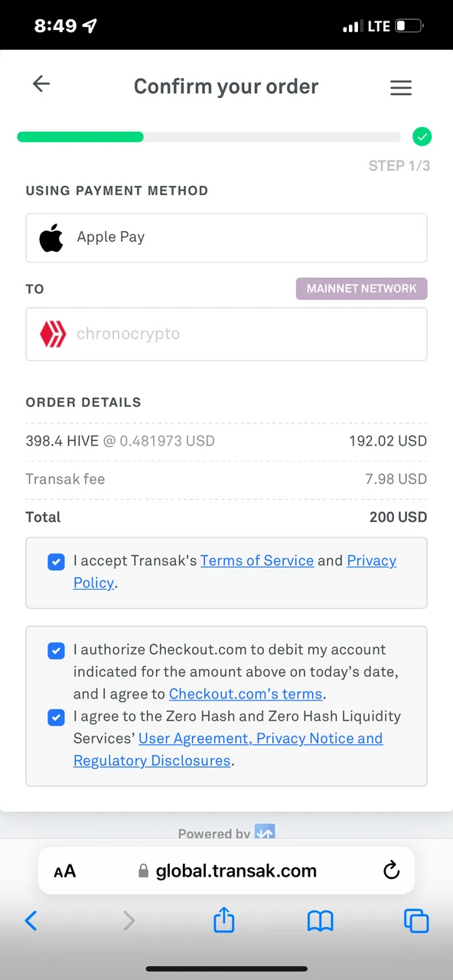Open Safari share sheet
Image resolution: width=453 pixels, height=980 pixels.
click(x=223, y=920)
